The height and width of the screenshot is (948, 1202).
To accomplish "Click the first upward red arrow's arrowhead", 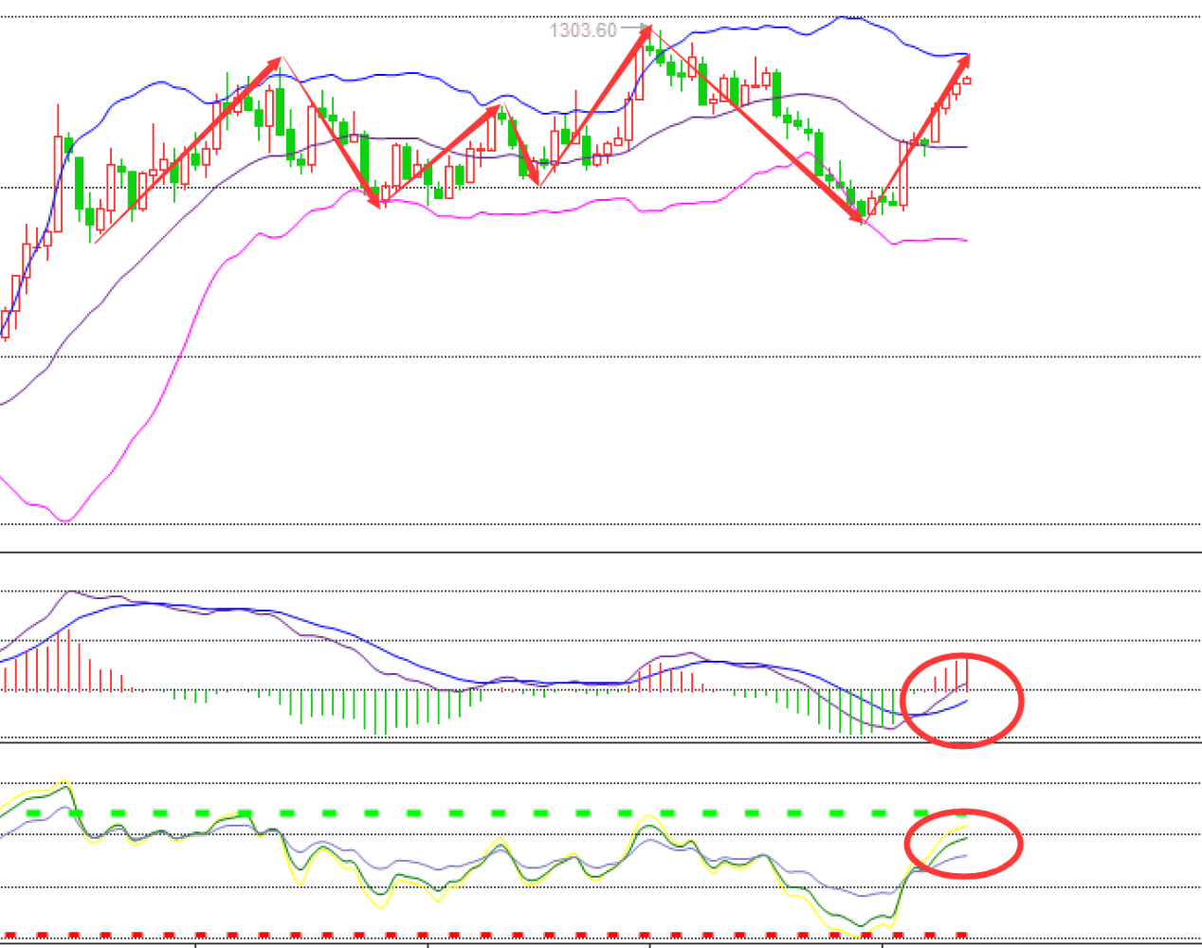I will click(276, 64).
